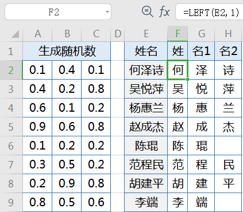Image resolution: width=243 pixels, height=212 pixels.
Task: Select row 4 header
Action: [x=11, y=108]
